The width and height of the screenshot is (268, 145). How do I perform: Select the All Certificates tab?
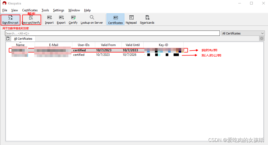coord(23,39)
